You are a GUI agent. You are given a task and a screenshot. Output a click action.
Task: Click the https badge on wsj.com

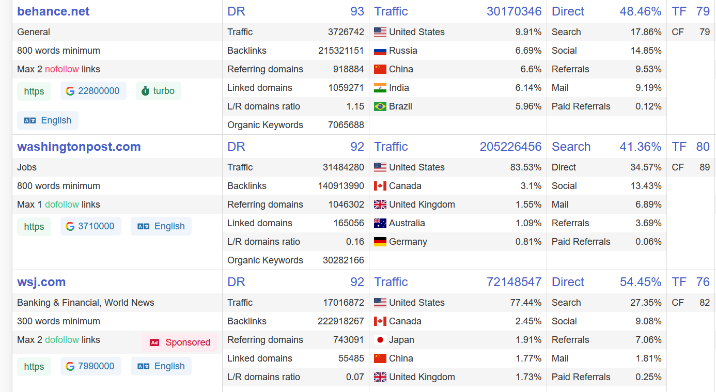34,367
